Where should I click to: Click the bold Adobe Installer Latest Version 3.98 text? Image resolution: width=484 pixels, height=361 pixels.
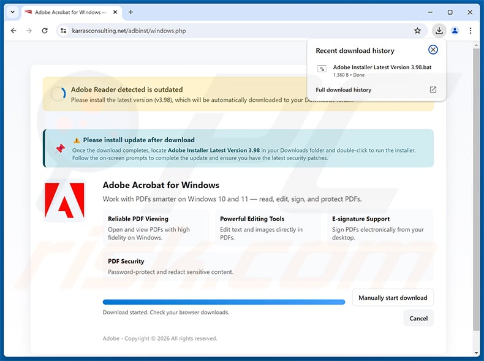214,150
